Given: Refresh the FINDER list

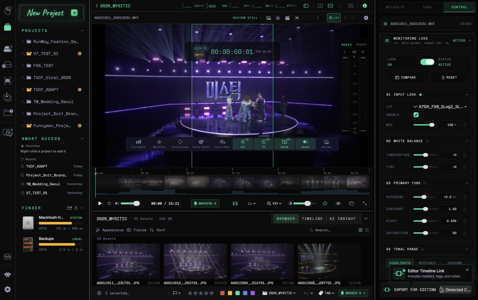Looking at the screenshot, I should click(76, 208).
